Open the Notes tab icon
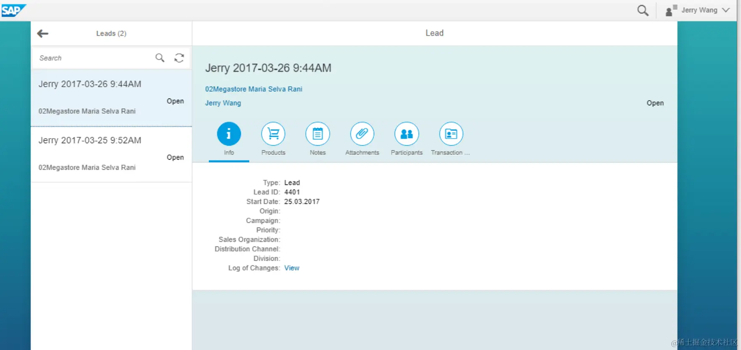The width and height of the screenshot is (741, 350). [x=317, y=134]
